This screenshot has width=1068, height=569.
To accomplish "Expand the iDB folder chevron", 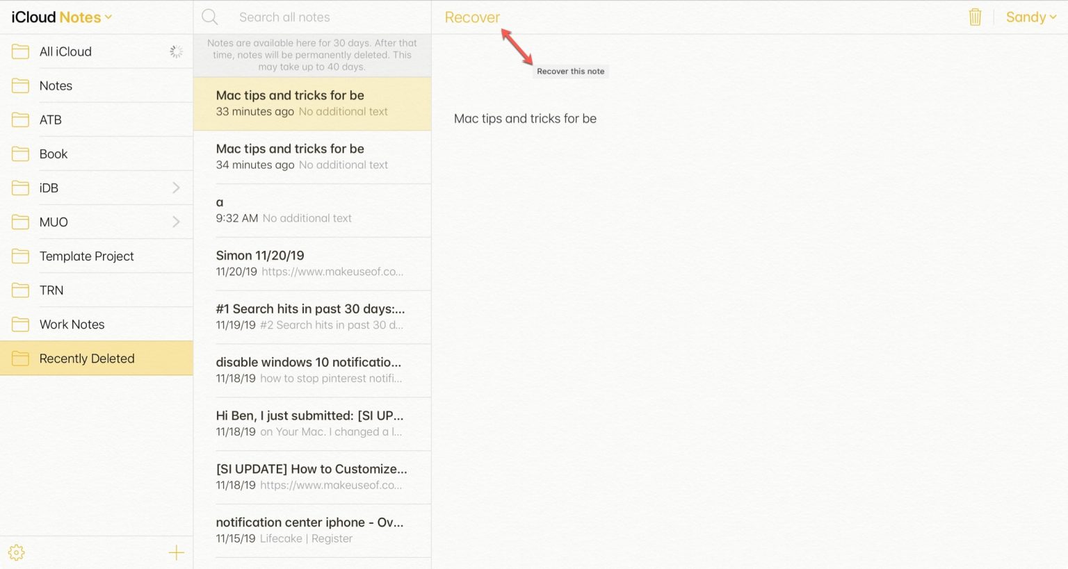I will point(176,188).
